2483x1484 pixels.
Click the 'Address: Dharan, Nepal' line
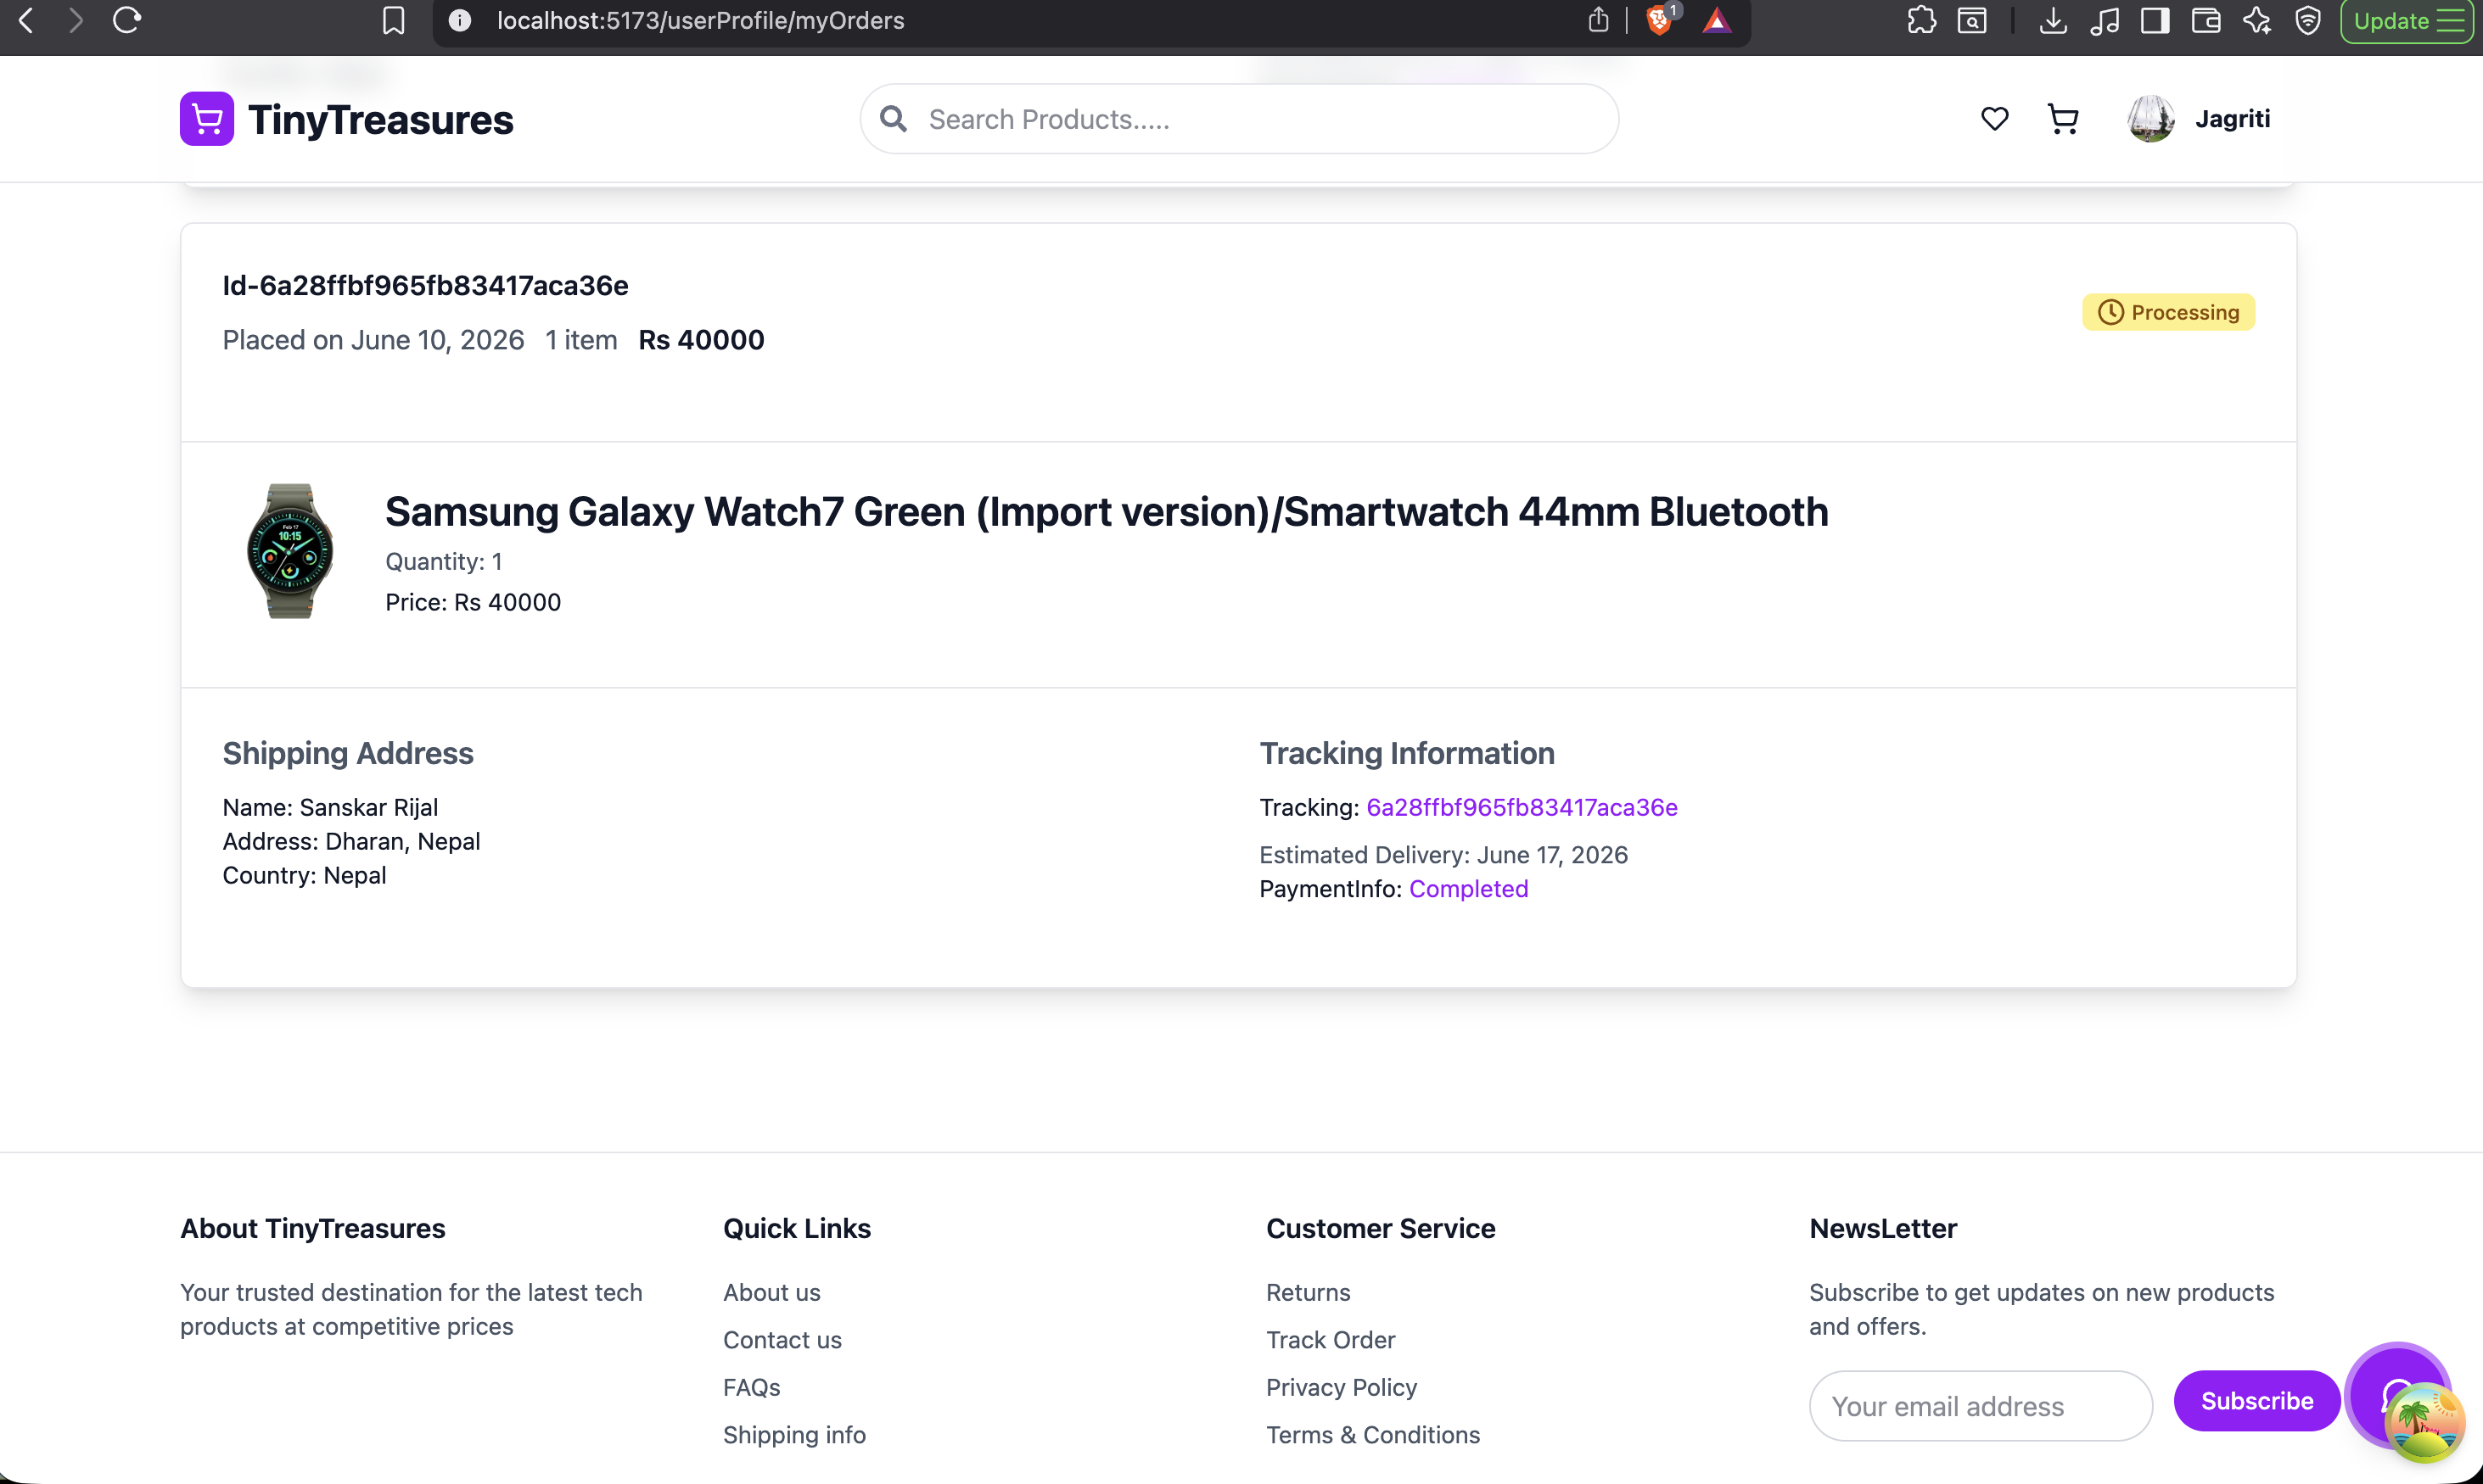351,841
